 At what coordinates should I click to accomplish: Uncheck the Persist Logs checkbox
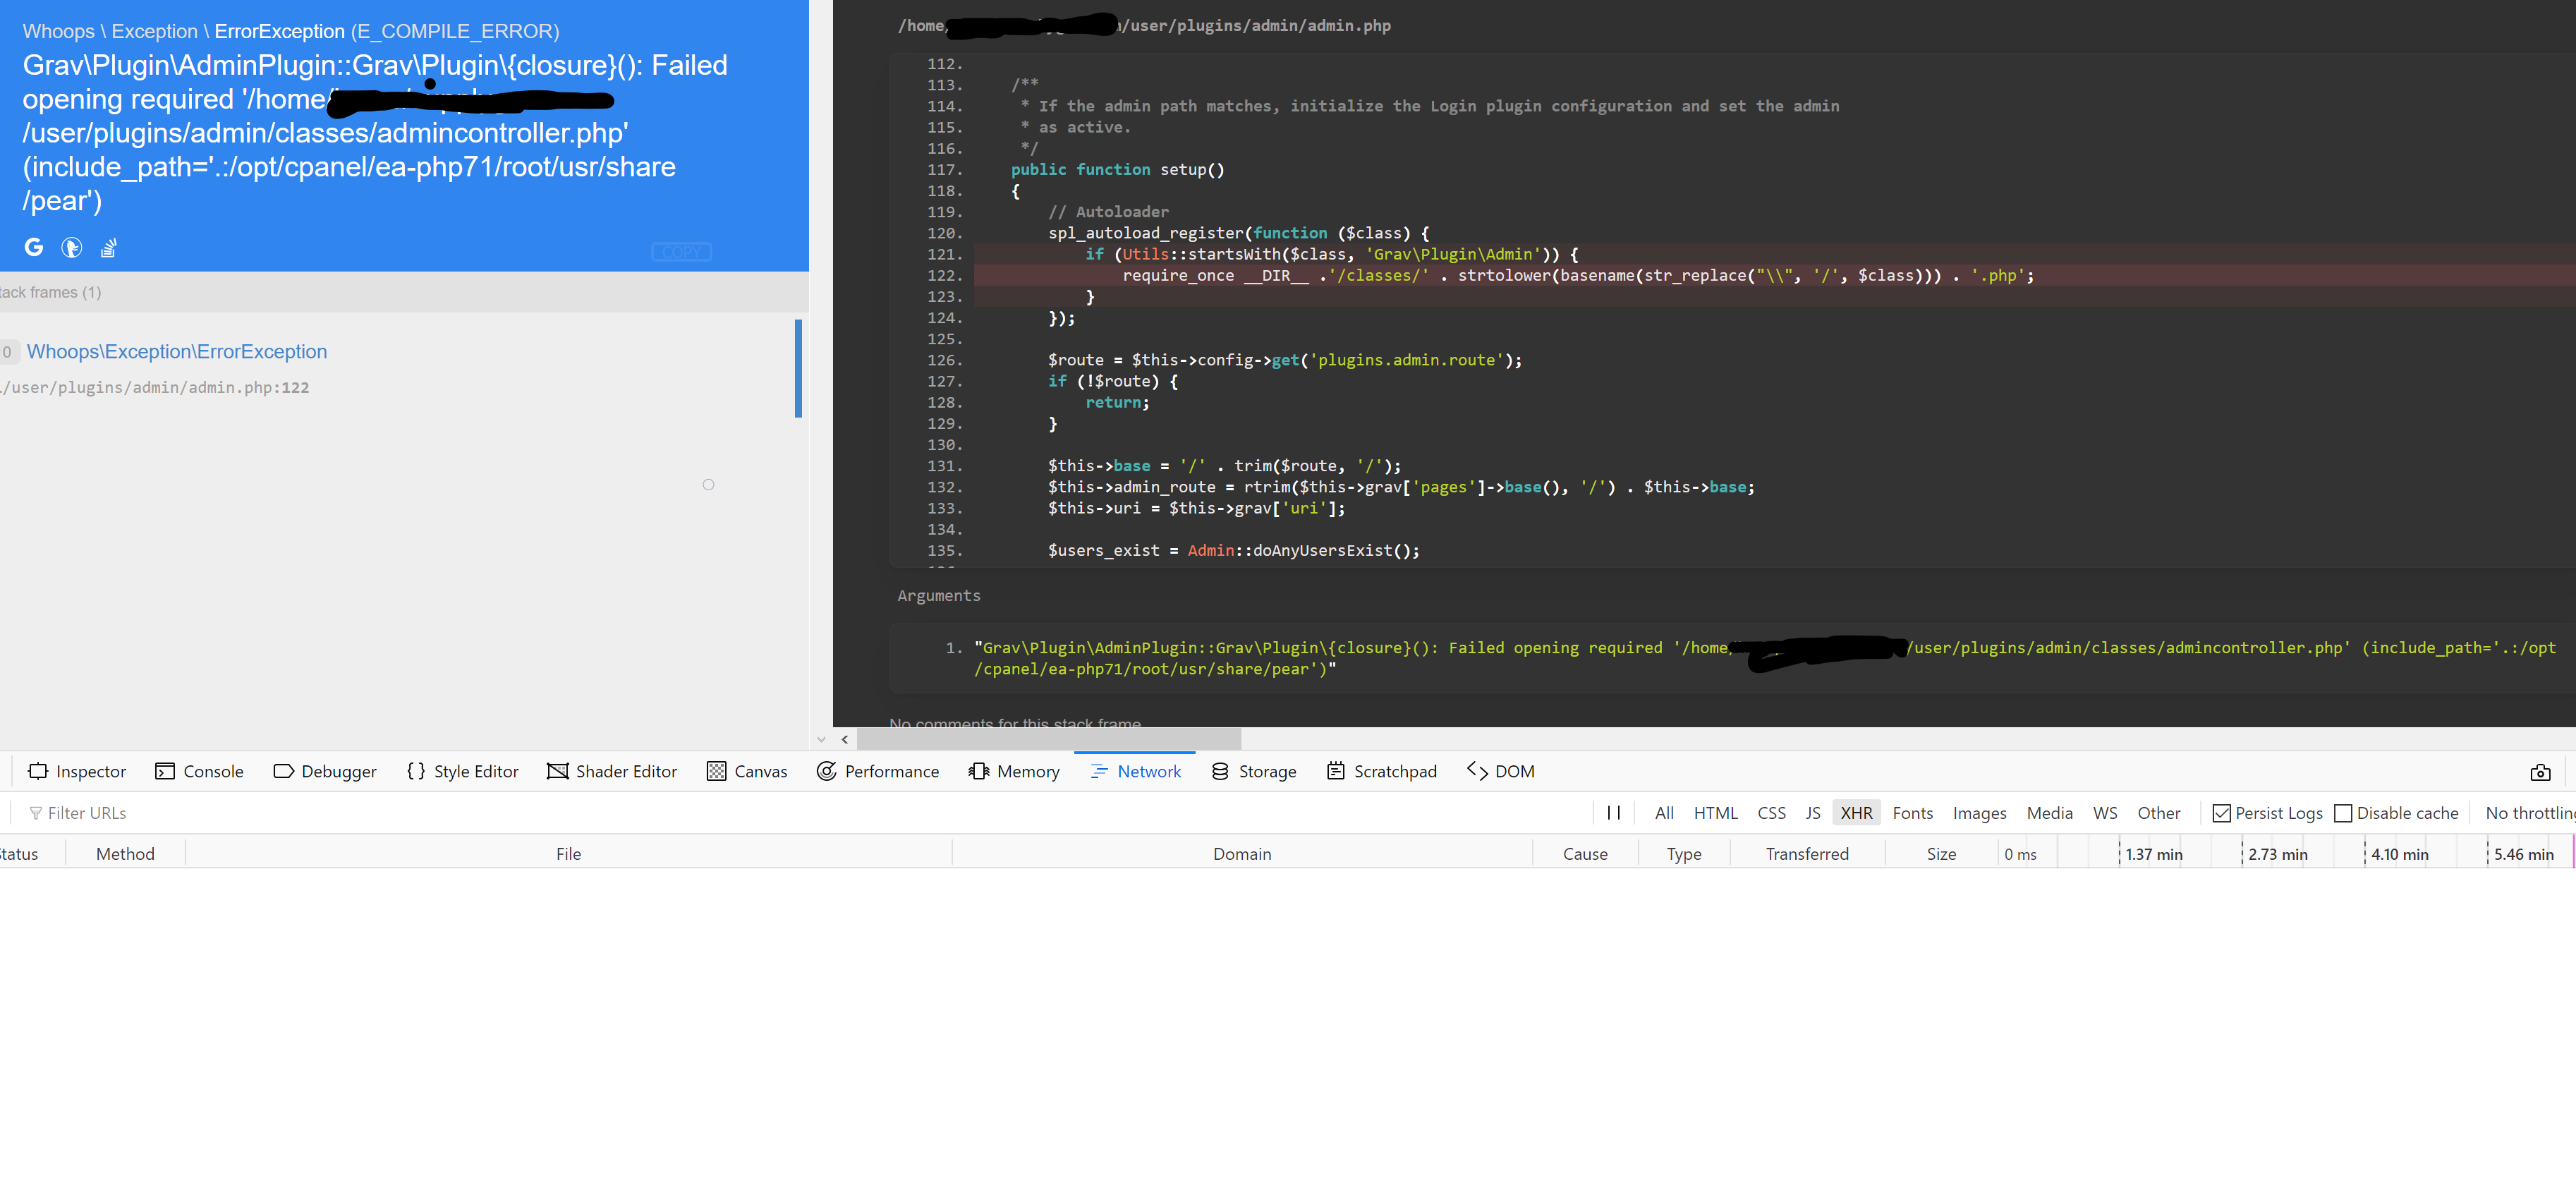point(2222,813)
